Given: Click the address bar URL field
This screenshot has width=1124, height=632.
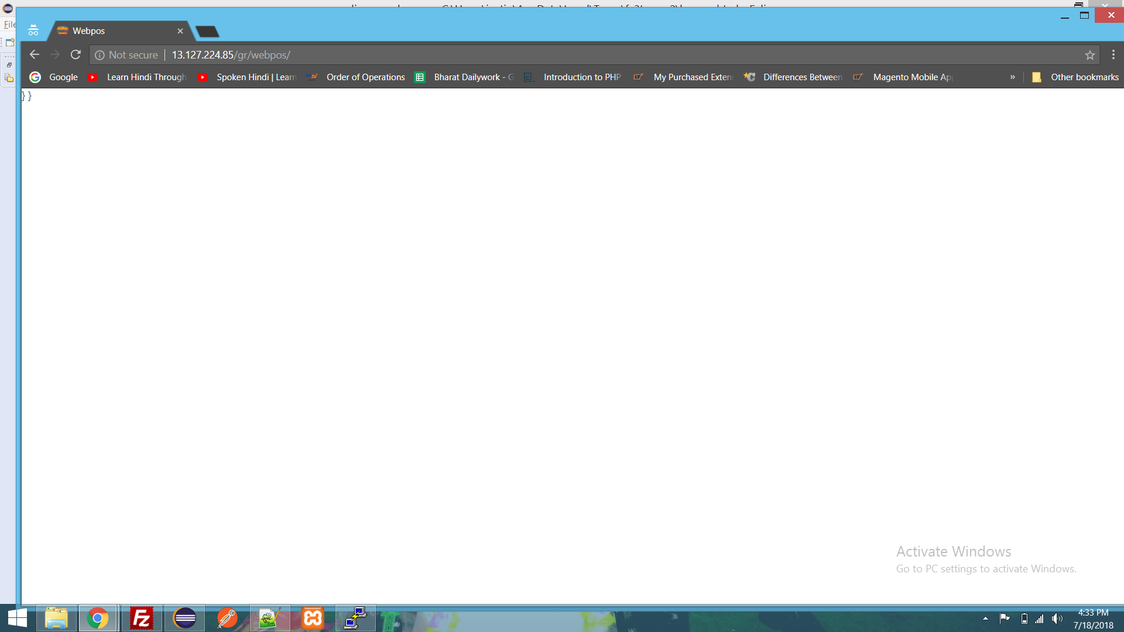Looking at the screenshot, I should (x=527, y=55).
